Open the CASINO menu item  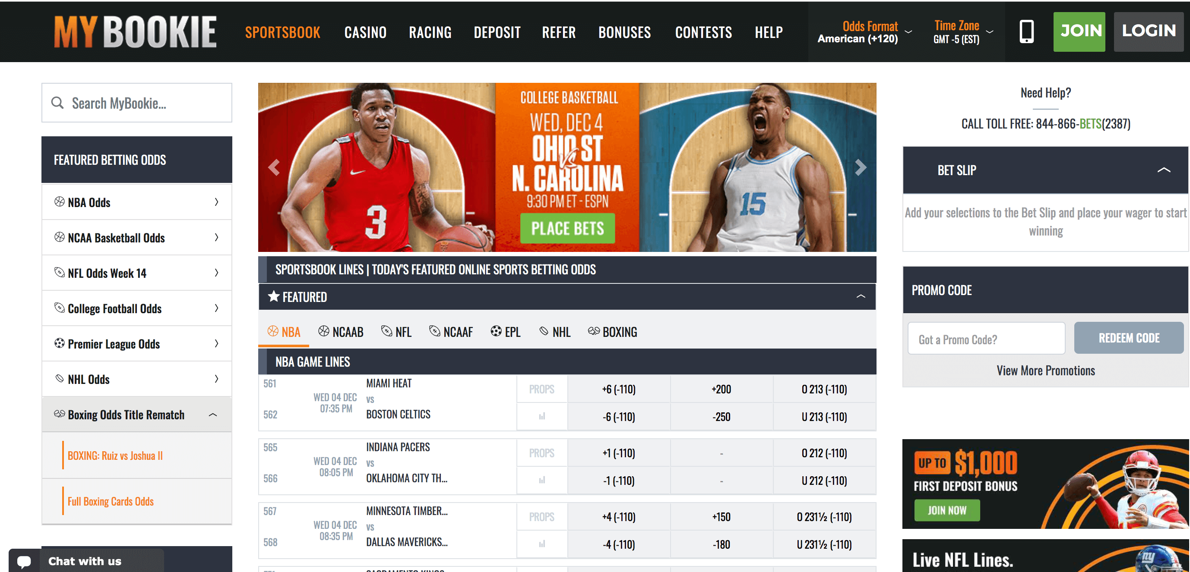click(x=365, y=32)
